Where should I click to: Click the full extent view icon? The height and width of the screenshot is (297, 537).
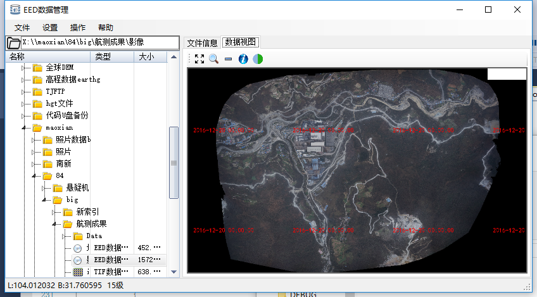pyautogui.click(x=199, y=59)
